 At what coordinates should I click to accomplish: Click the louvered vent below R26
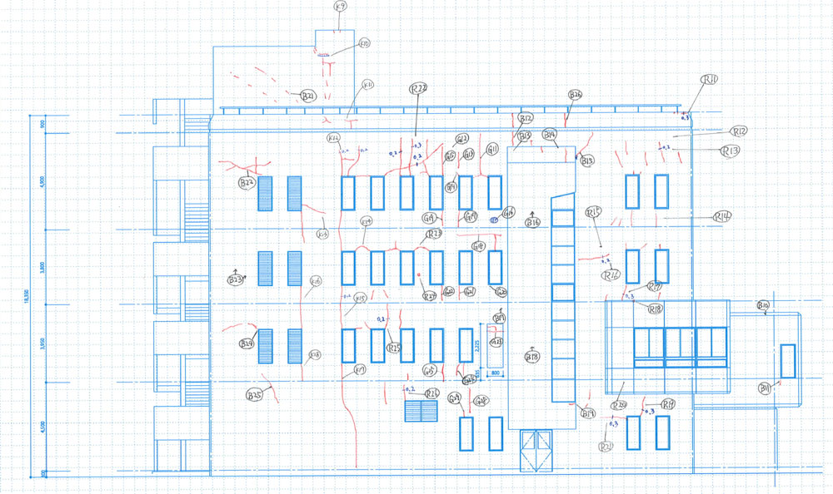point(421,411)
